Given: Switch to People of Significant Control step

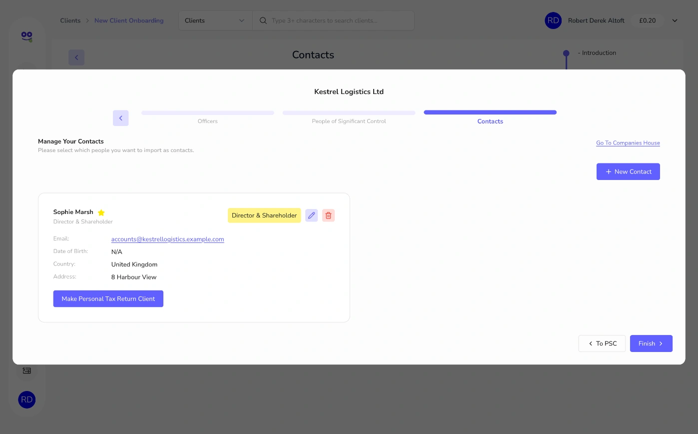Looking at the screenshot, I should click(349, 117).
